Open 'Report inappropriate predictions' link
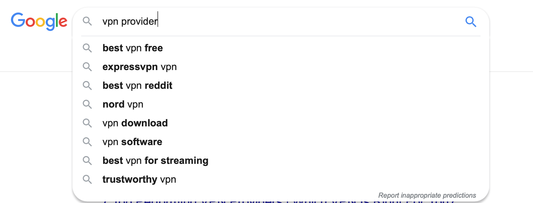This screenshot has height=203, width=533. point(427,195)
